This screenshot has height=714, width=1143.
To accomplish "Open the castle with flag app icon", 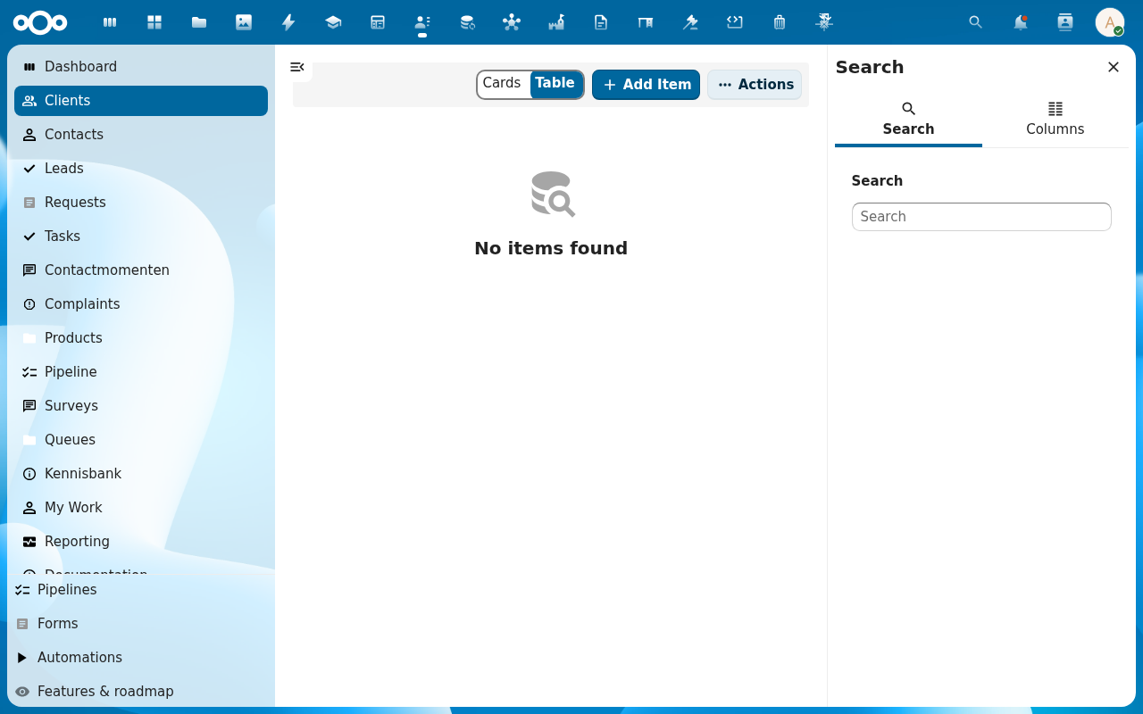I will coord(556,22).
